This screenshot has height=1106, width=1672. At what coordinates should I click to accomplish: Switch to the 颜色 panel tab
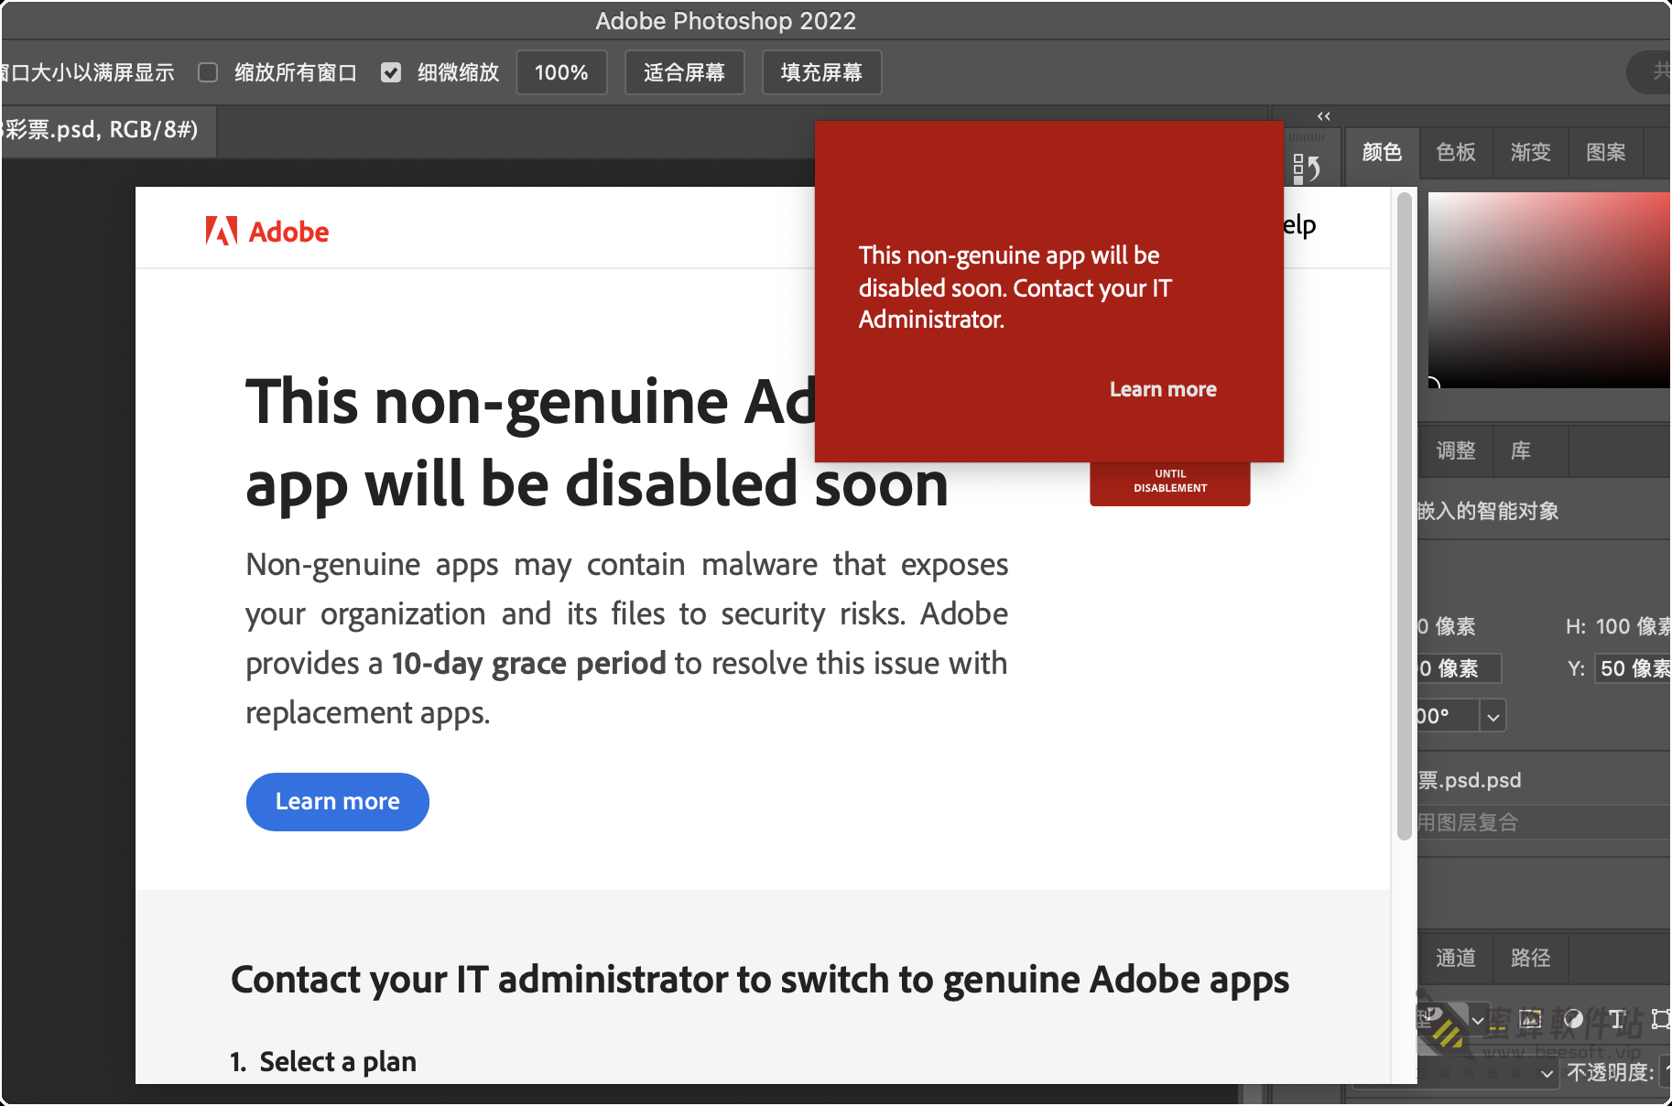pyautogui.click(x=1382, y=152)
